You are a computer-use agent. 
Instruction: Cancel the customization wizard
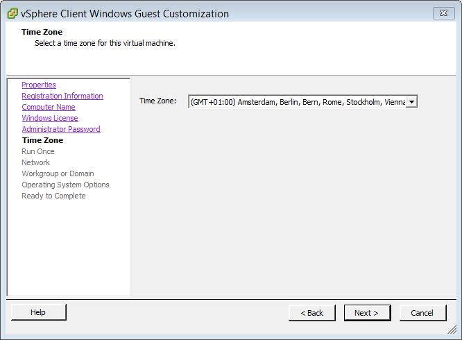[x=422, y=313]
